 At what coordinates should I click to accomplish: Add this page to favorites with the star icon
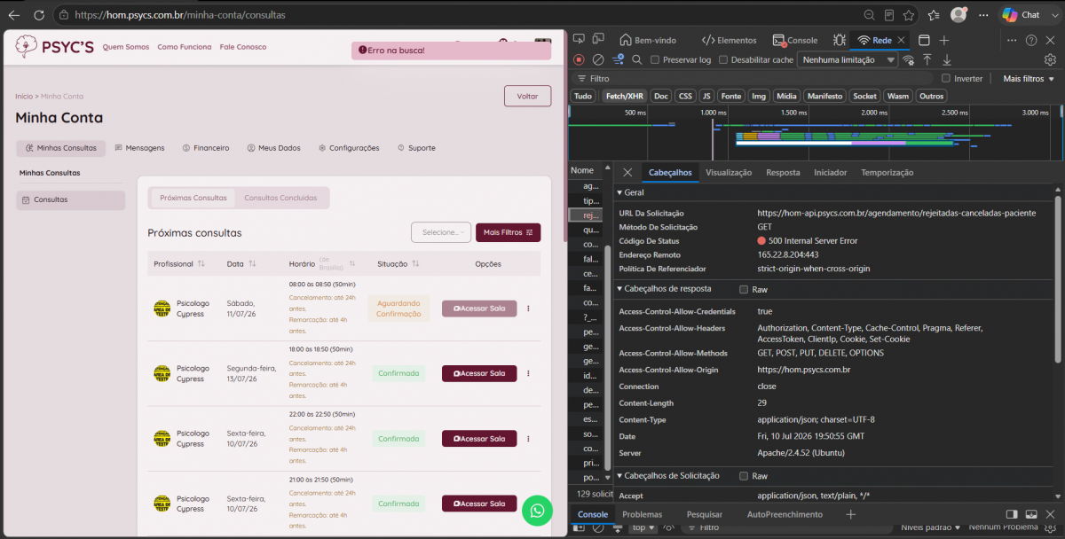click(x=909, y=15)
